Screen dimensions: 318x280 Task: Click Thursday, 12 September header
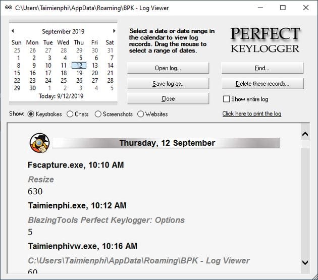click(167, 143)
